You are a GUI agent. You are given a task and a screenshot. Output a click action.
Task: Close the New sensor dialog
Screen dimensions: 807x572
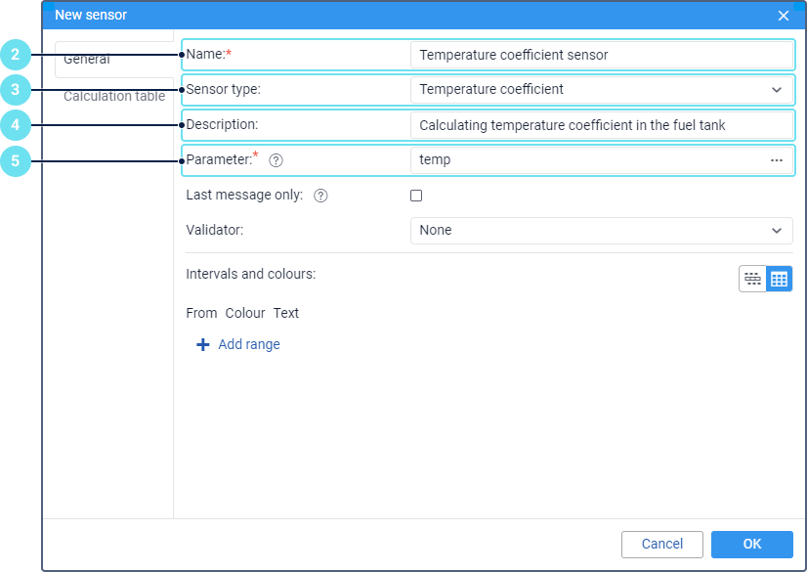pyautogui.click(x=784, y=16)
